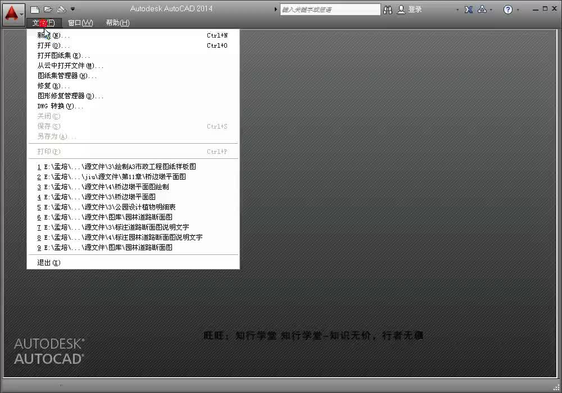The image size is (562, 393).
Task: Click the user sign-in person icon
Action: coord(401,10)
